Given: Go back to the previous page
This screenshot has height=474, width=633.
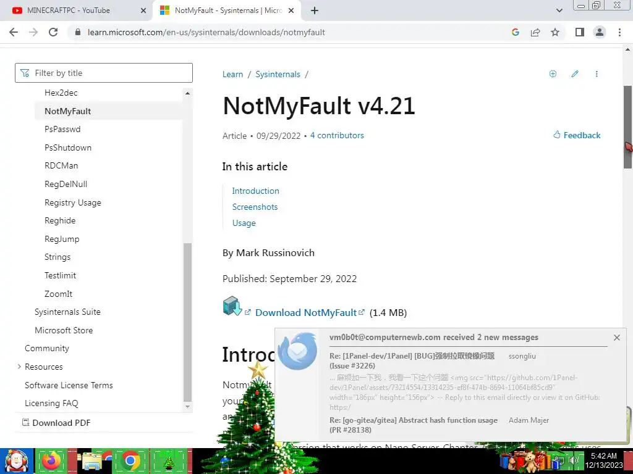Looking at the screenshot, I should click(x=14, y=32).
